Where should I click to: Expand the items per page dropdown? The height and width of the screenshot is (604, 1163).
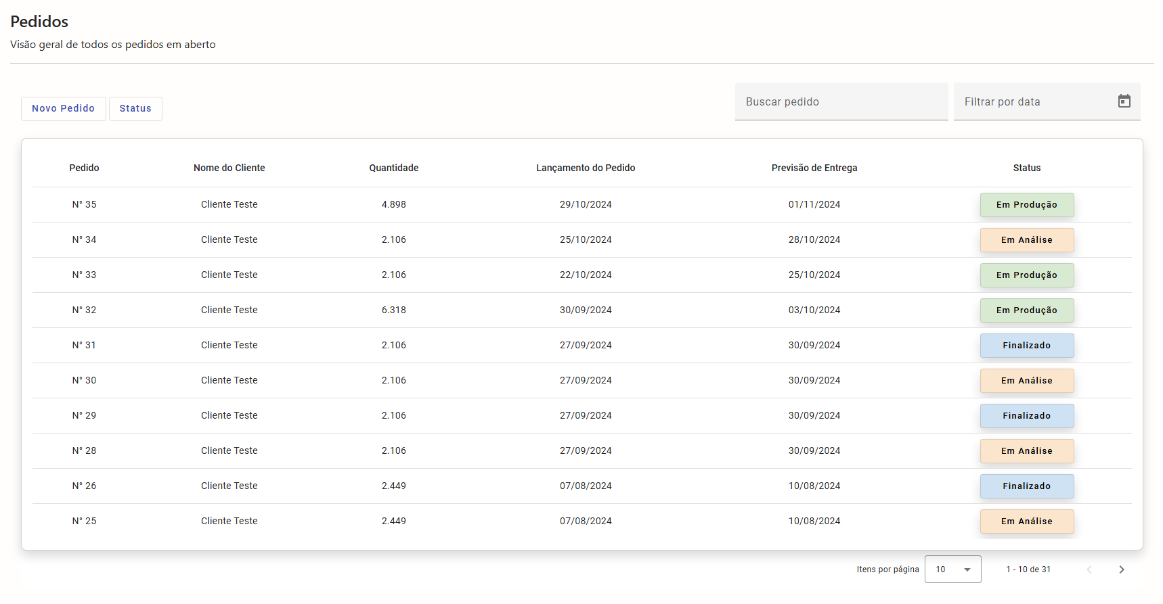tap(952, 570)
